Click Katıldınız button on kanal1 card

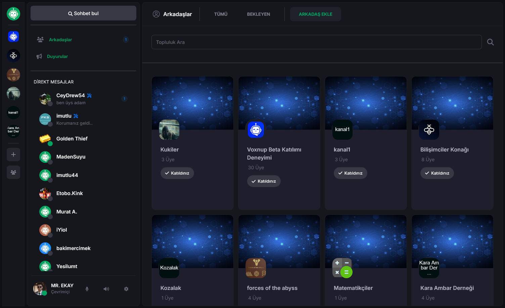350,173
